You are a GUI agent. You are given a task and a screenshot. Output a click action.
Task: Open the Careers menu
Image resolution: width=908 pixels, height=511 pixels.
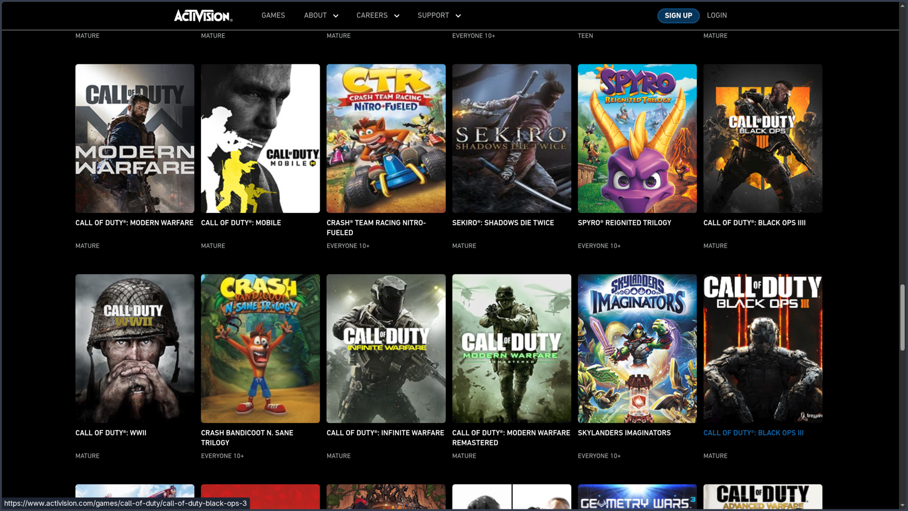(372, 16)
